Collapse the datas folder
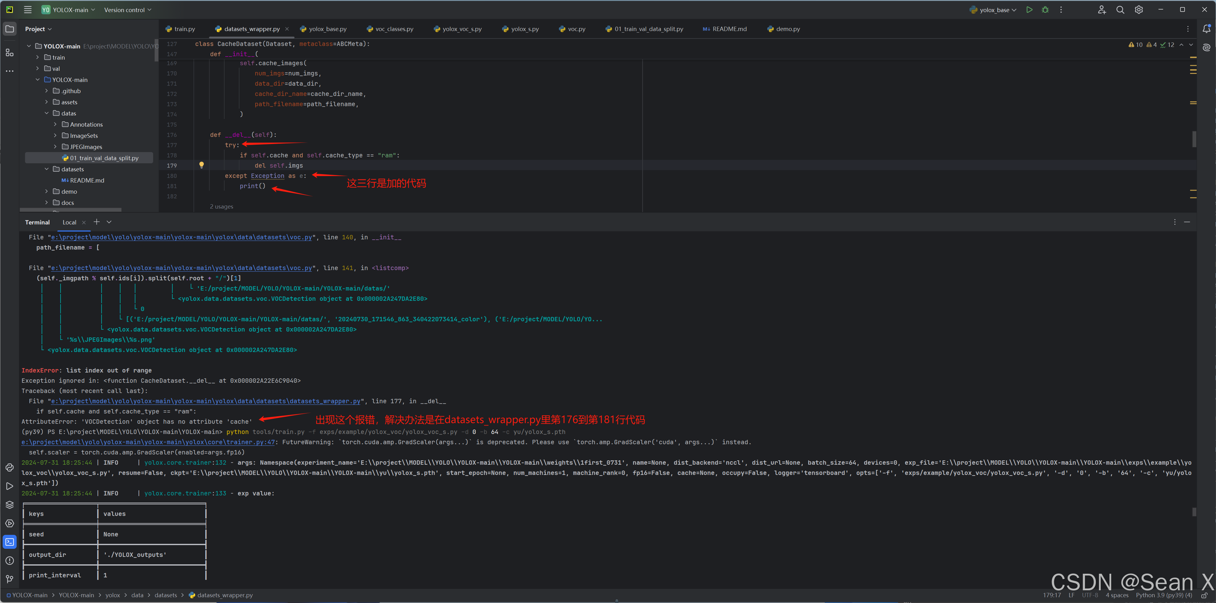The width and height of the screenshot is (1216, 603). click(x=46, y=113)
